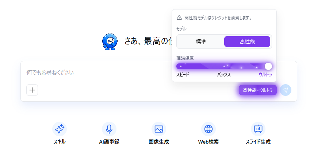Click the Skill sparkle icon

coord(60,129)
